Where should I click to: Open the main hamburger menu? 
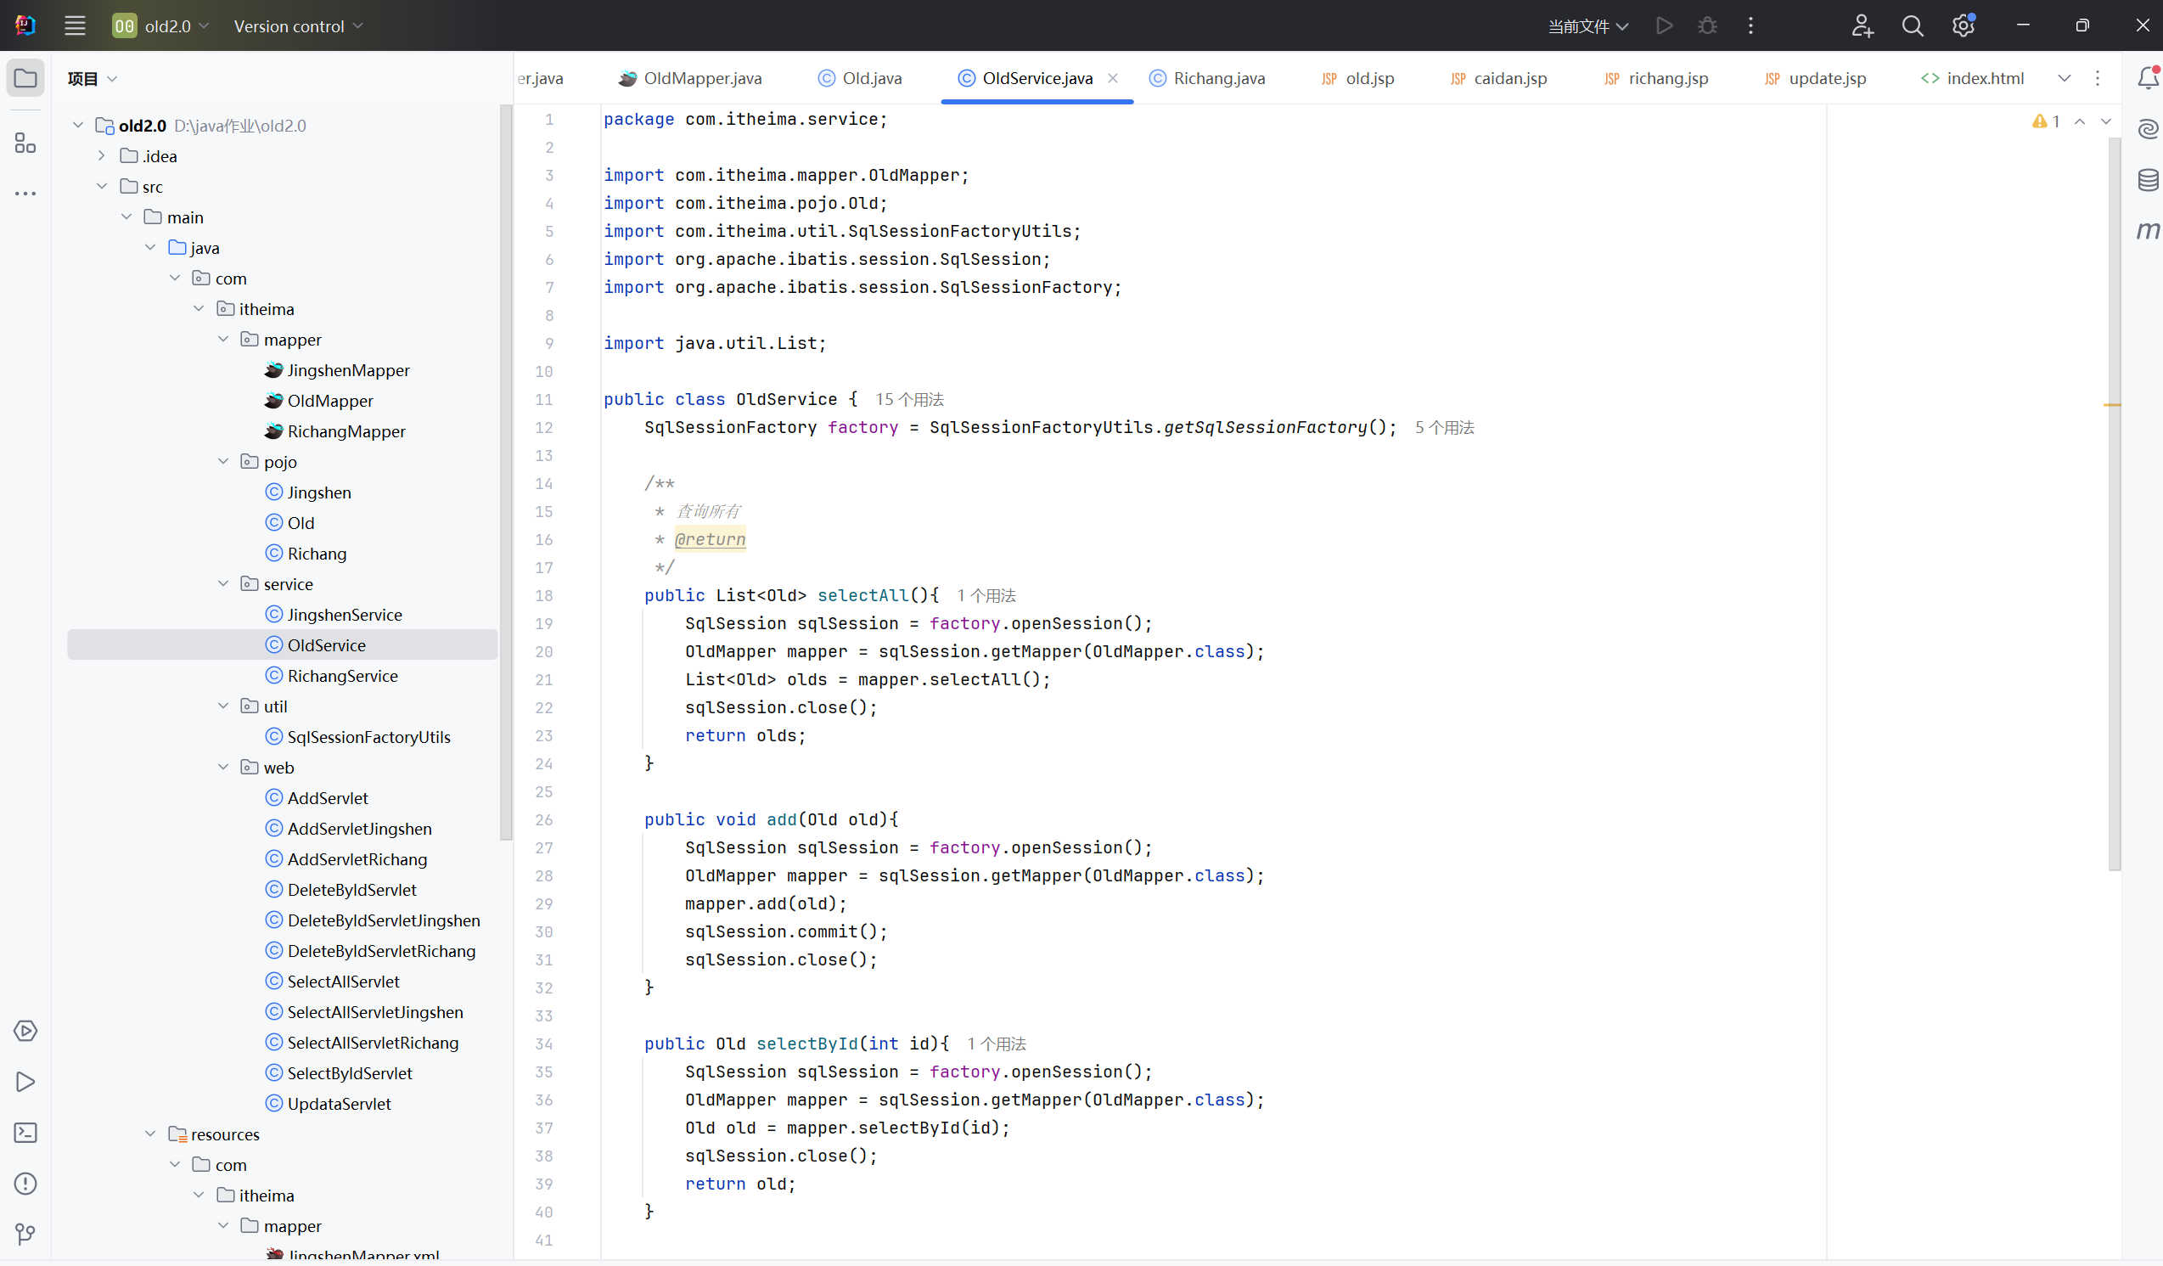click(x=75, y=25)
